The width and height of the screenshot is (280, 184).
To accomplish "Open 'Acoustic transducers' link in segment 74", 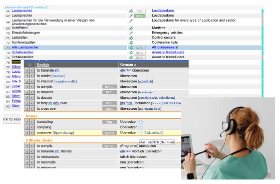I will tap(168, 52).
